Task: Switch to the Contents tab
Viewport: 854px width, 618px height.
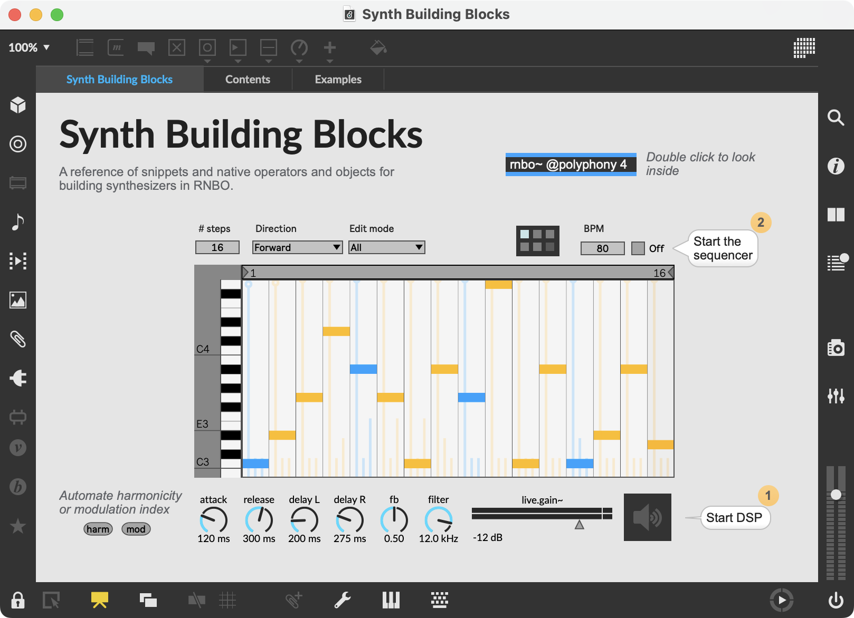Action: (x=248, y=79)
